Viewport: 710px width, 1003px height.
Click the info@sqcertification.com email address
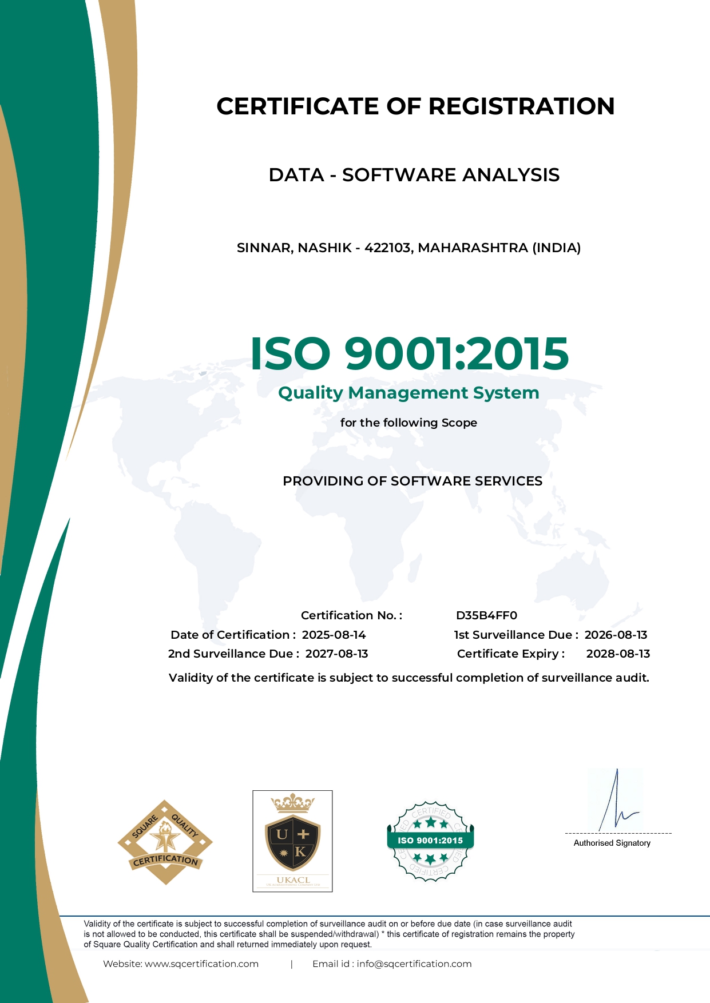click(414, 964)
